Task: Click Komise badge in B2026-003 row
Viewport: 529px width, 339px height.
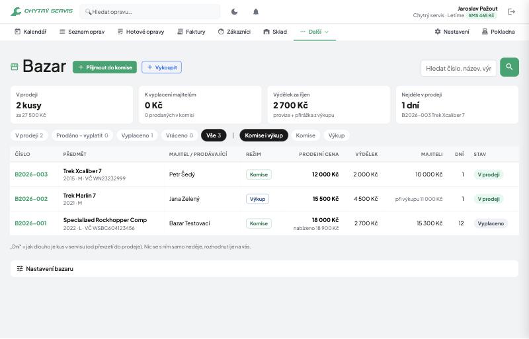Action: click(x=259, y=174)
